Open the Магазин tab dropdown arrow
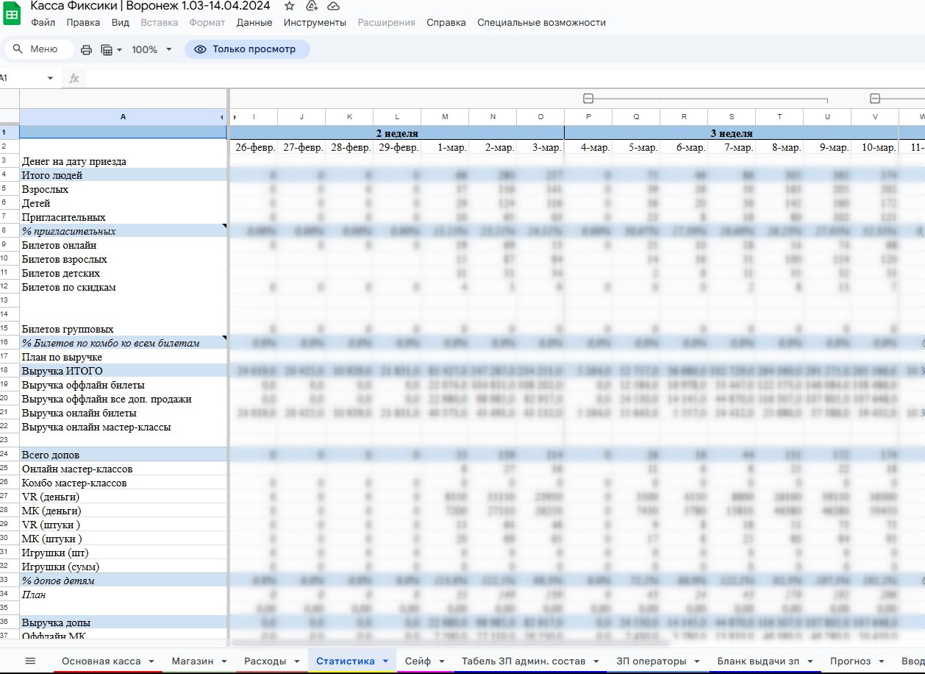Screen dimensions: 925x674 224,661
